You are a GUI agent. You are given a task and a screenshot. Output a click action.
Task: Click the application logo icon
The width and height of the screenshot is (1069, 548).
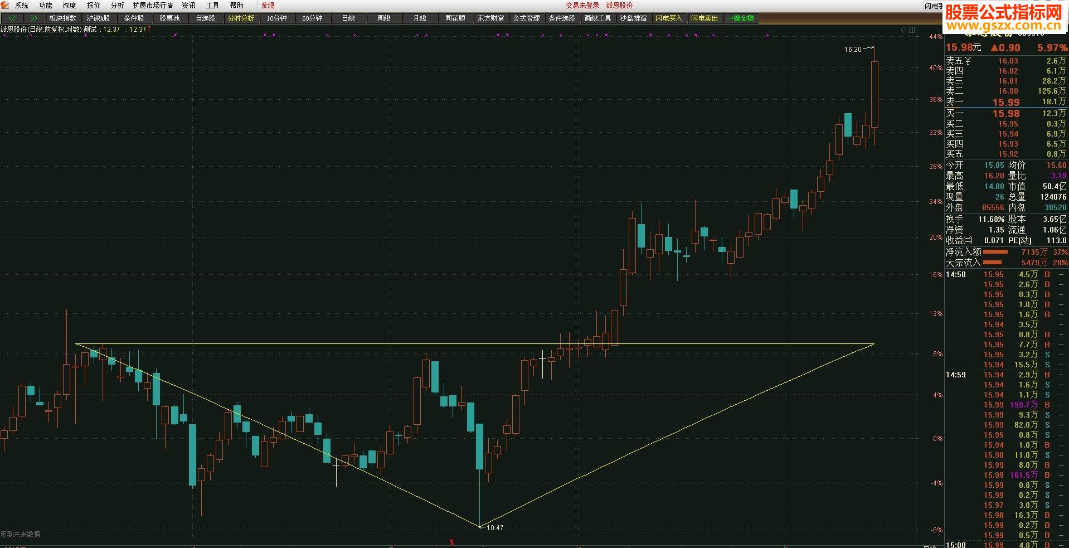point(6,5)
